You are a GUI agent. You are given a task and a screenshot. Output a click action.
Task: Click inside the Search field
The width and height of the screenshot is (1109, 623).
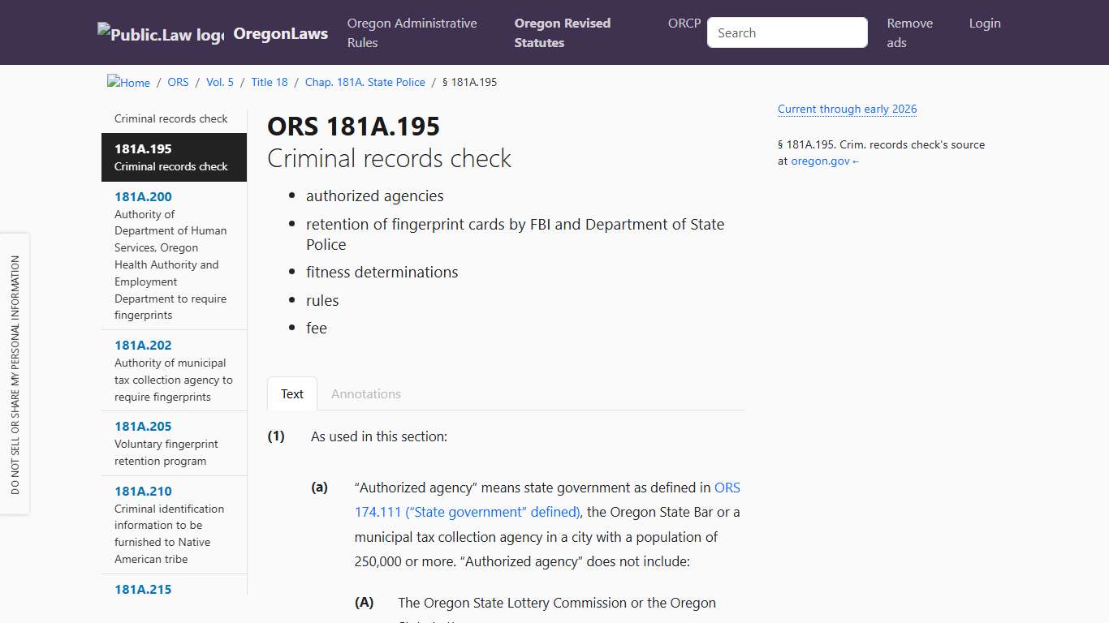click(x=786, y=32)
